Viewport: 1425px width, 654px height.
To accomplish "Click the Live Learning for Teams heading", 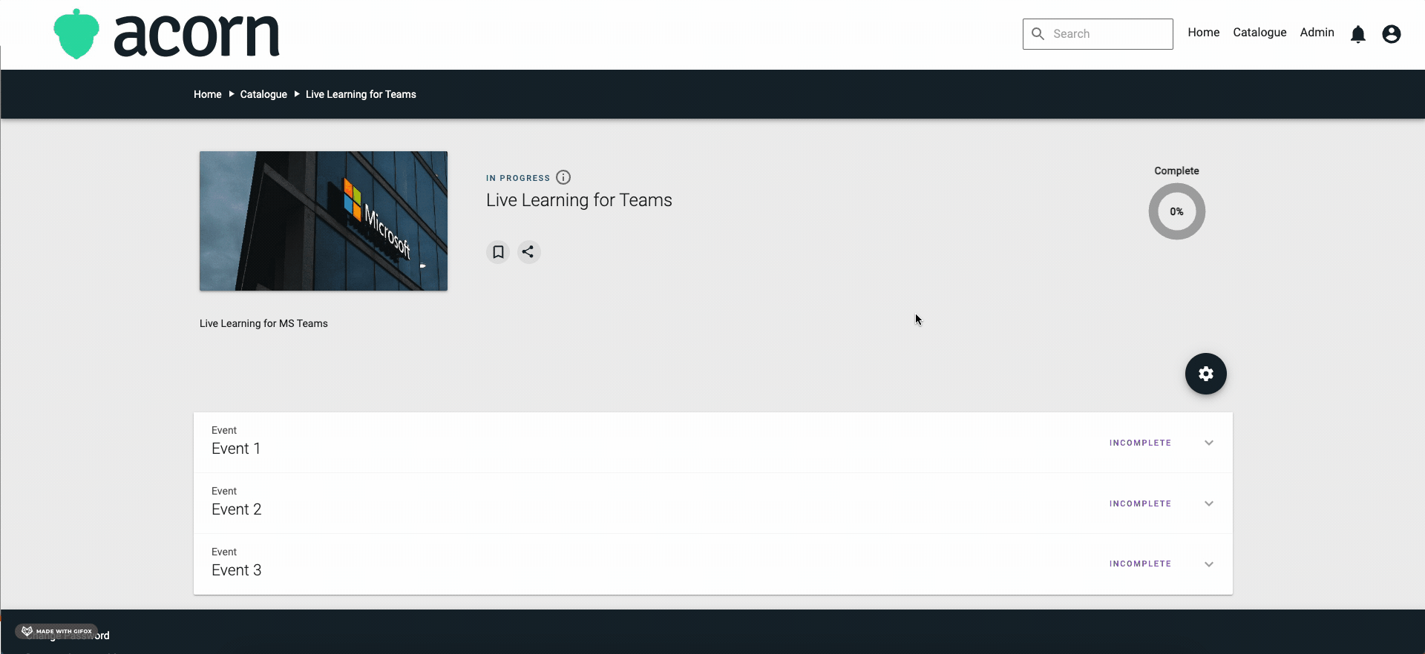I will [x=579, y=200].
